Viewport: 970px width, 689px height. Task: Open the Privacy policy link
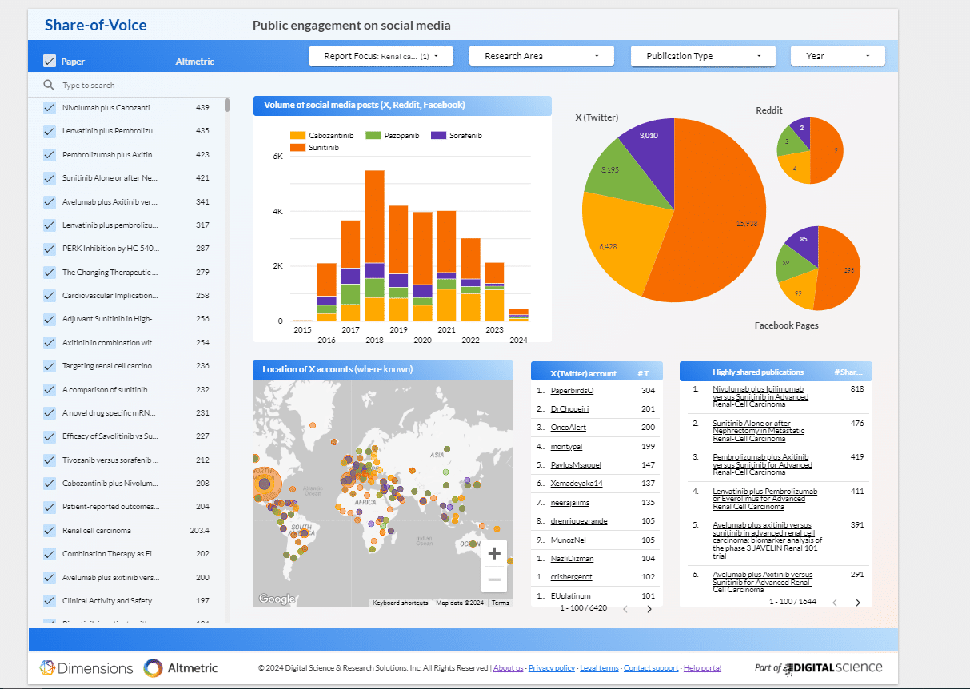pos(551,668)
